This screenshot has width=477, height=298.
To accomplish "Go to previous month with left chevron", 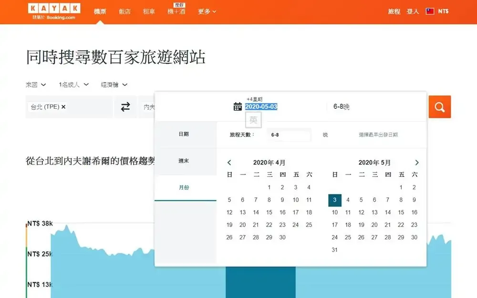I will (x=229, y=162).
